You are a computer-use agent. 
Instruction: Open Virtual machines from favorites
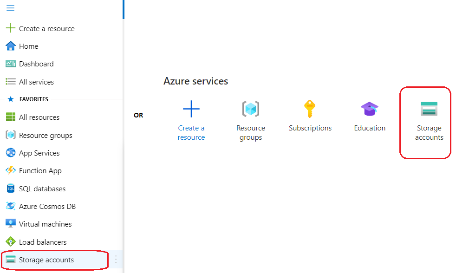click(x=46, y=224)
